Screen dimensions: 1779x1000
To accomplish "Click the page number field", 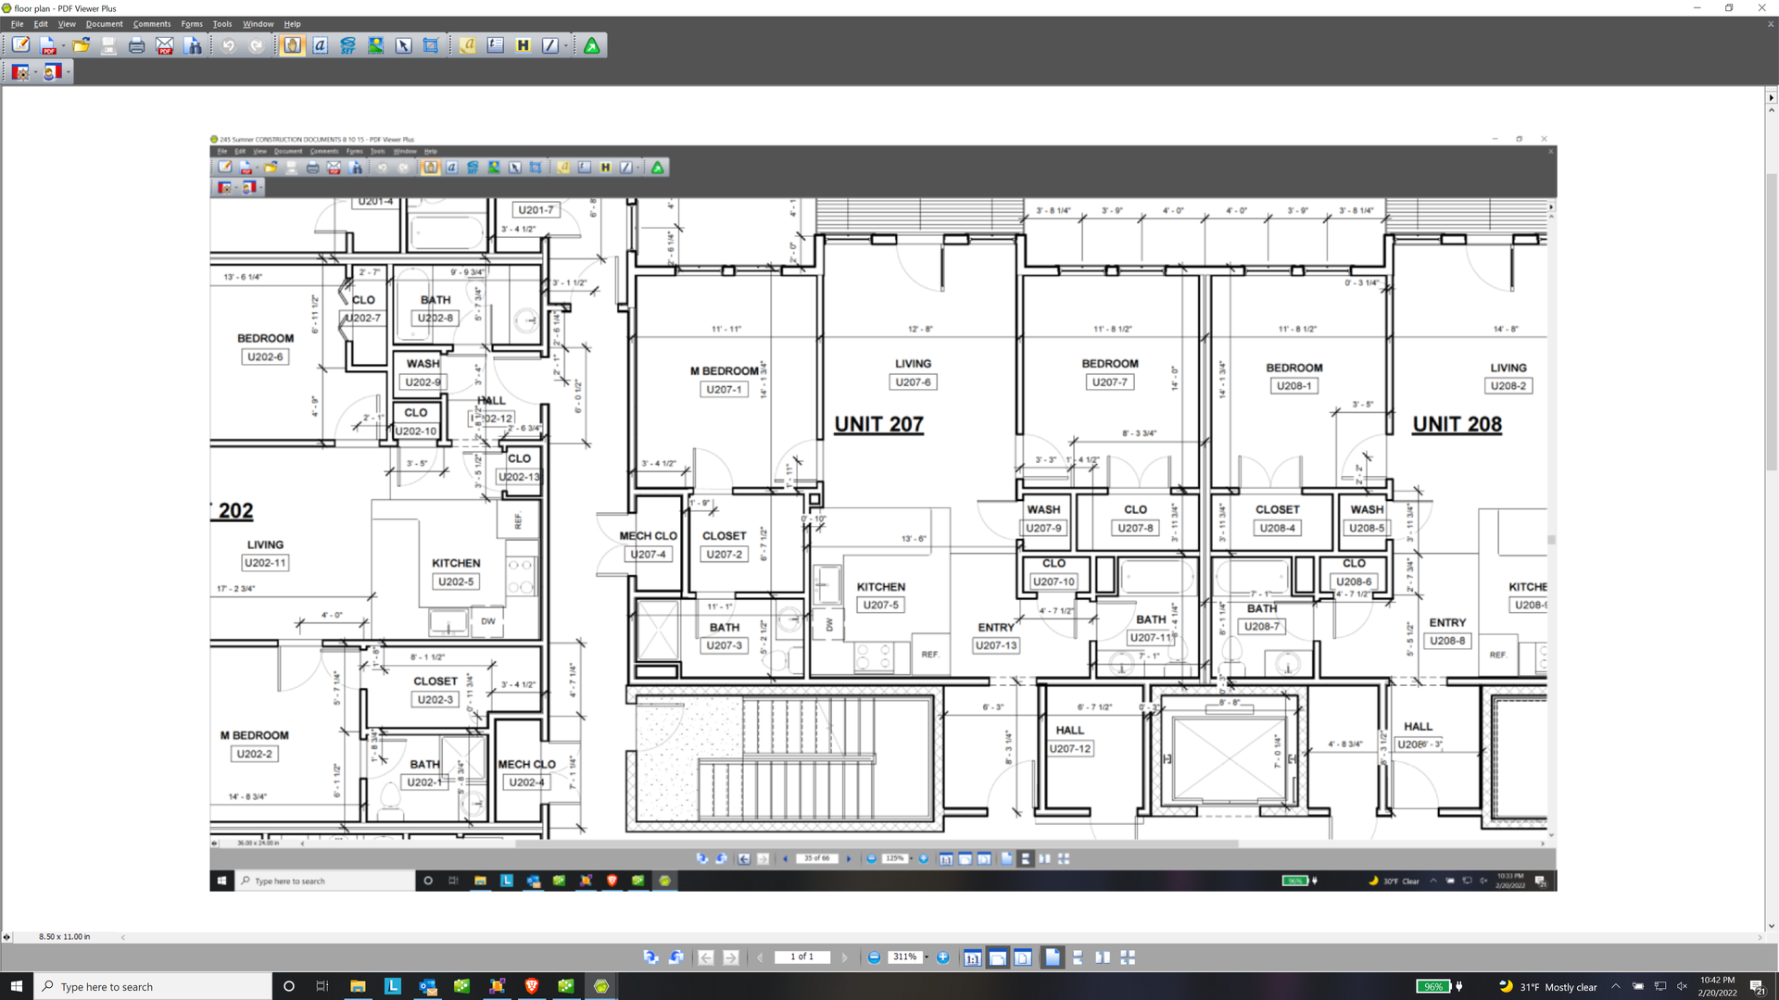I will pyautogui.click(x=802, y=957).
